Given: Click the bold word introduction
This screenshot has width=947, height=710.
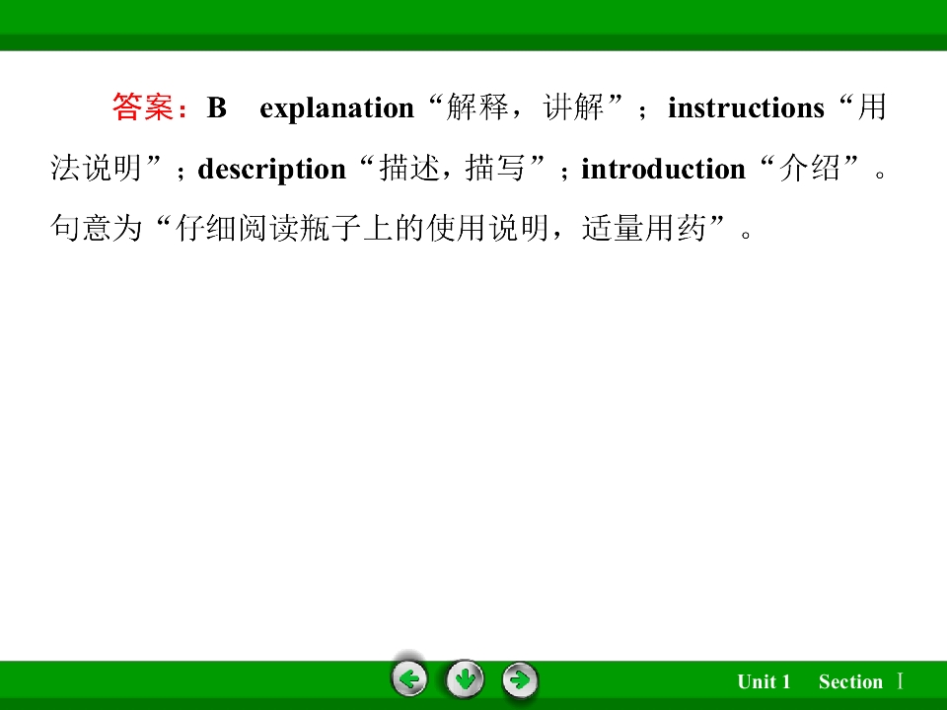Looking at the screenshot, I should [663, 169].
